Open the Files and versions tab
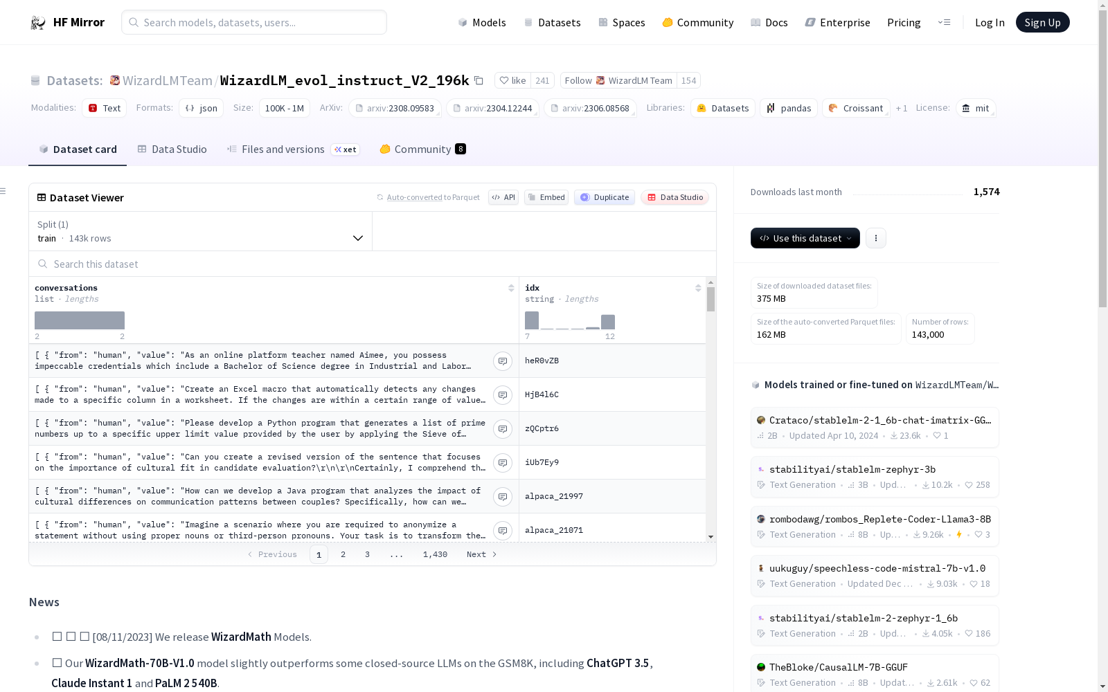Screen dimensions: 1108x692 click(x=293, y=149)
